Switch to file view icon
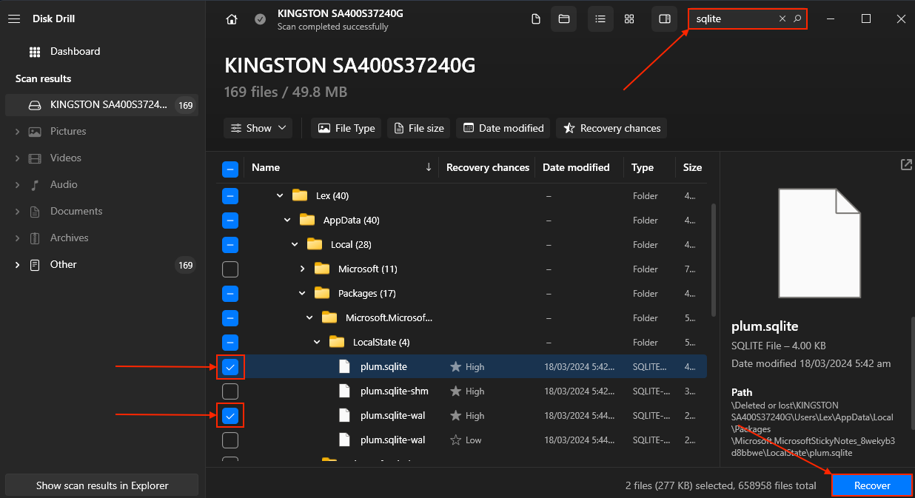The image size is (915, 498). [x=536, y=19]
